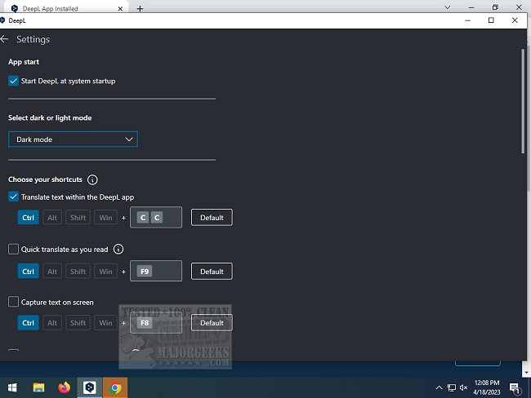This screenshot has height=398, width=531.
Task: Click the settings vertical scrollbar thumb
Action: [523, 101]
